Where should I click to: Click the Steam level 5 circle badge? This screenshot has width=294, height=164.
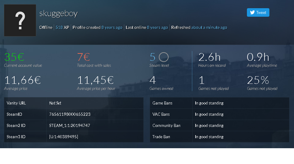coord(164,57)
